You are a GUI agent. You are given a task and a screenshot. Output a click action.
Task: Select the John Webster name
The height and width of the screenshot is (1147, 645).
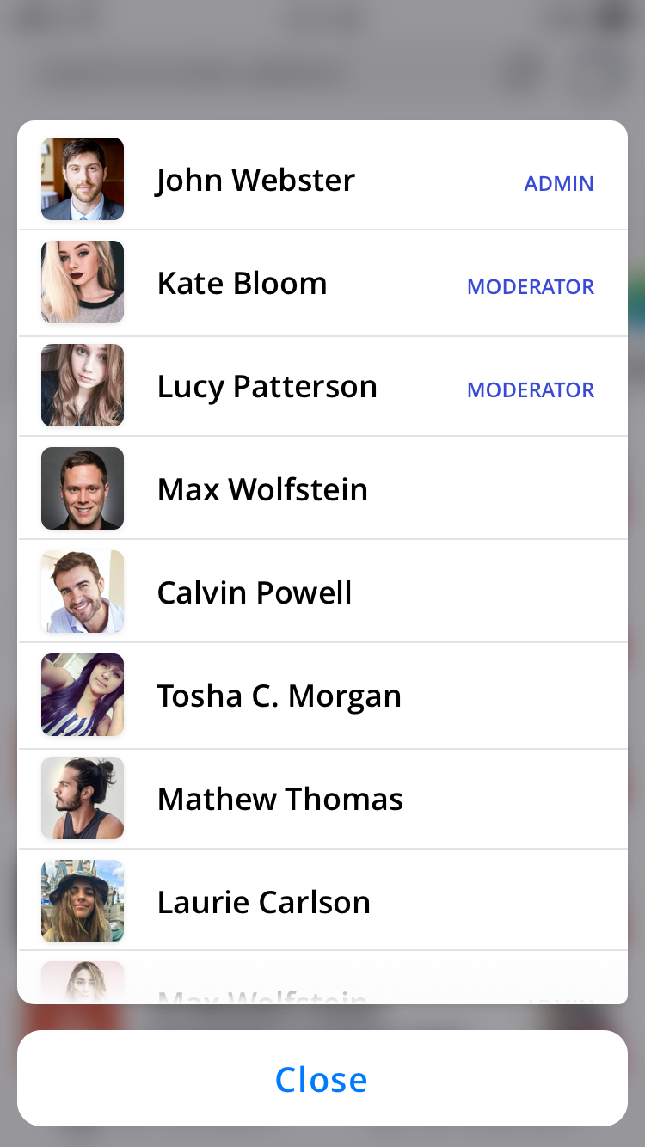(x=255, y=180)
